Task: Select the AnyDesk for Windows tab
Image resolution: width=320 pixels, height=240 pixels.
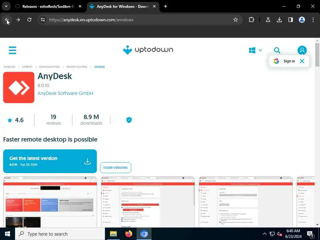Action: coord(122,7)
